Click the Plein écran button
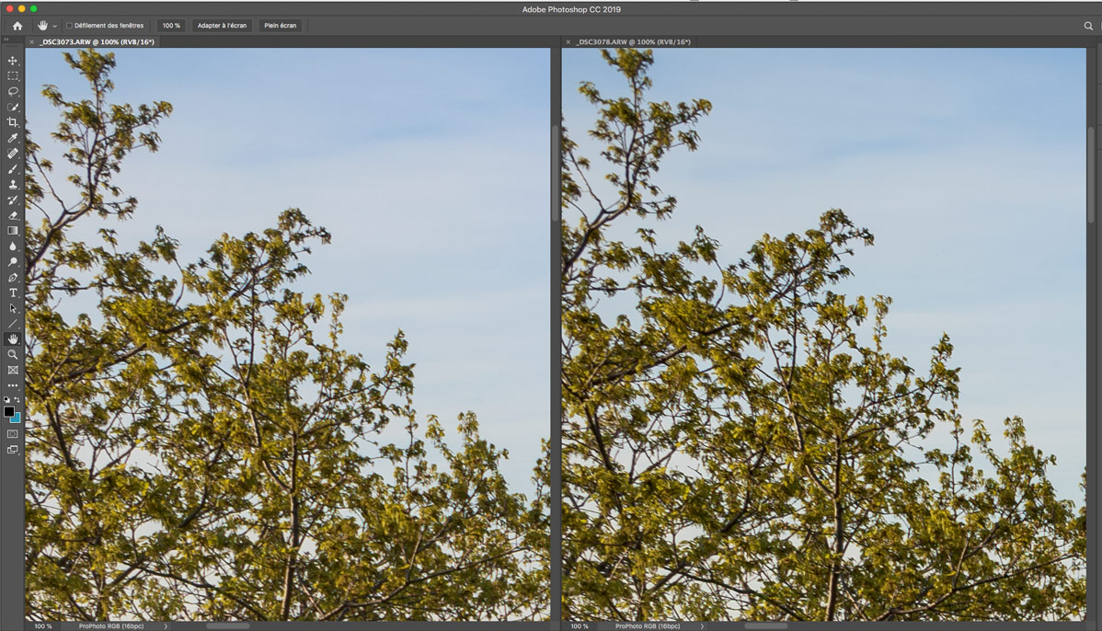The image size is (1102, 631). [281, 26]
